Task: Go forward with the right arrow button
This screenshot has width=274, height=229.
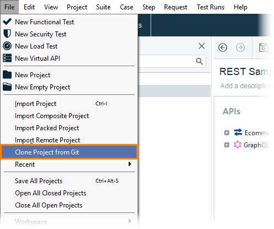Action: coord(240,47)
